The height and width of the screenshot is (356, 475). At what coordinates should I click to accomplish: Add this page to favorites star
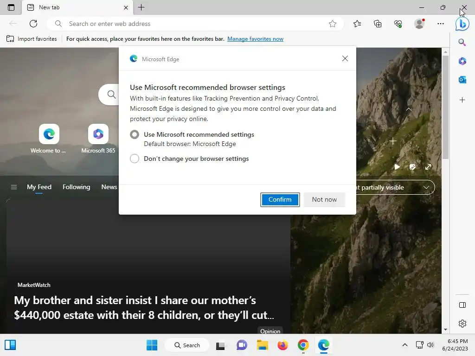333,24
